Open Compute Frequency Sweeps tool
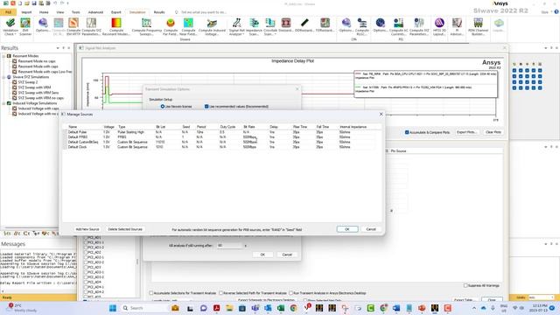Screen dimensions: 560x315 146,26
